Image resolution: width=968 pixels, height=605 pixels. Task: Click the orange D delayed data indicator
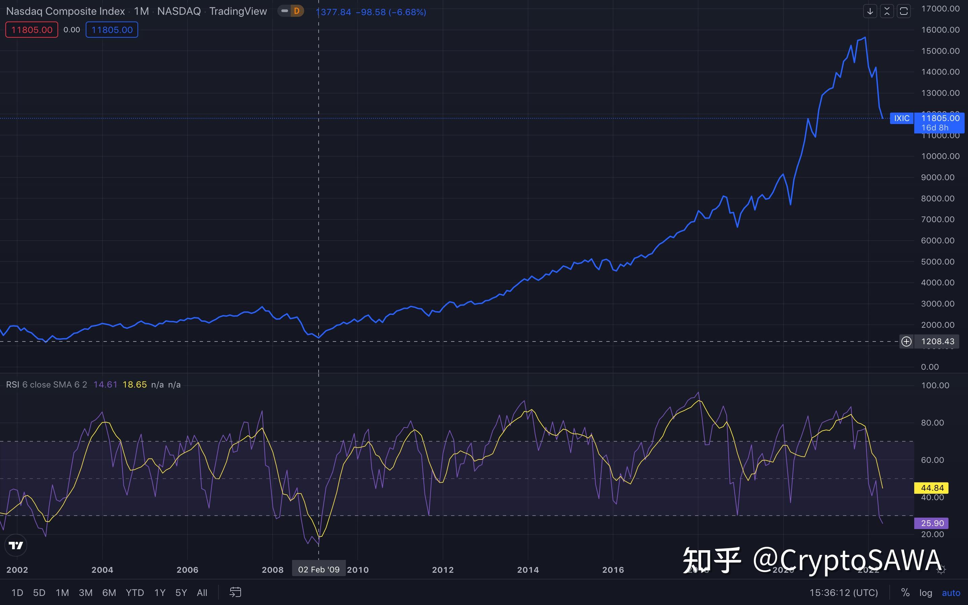296,11
